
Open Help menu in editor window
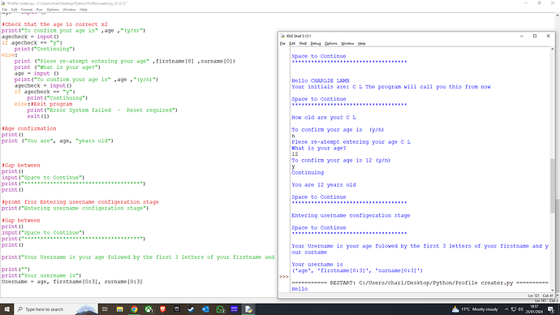84,10
